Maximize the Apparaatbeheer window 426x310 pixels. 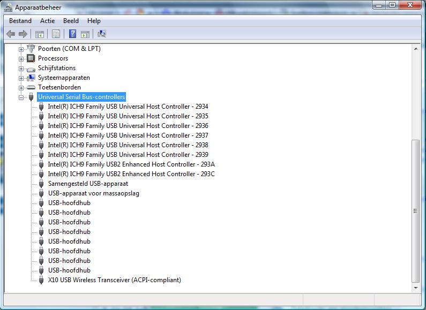point(392,5)
